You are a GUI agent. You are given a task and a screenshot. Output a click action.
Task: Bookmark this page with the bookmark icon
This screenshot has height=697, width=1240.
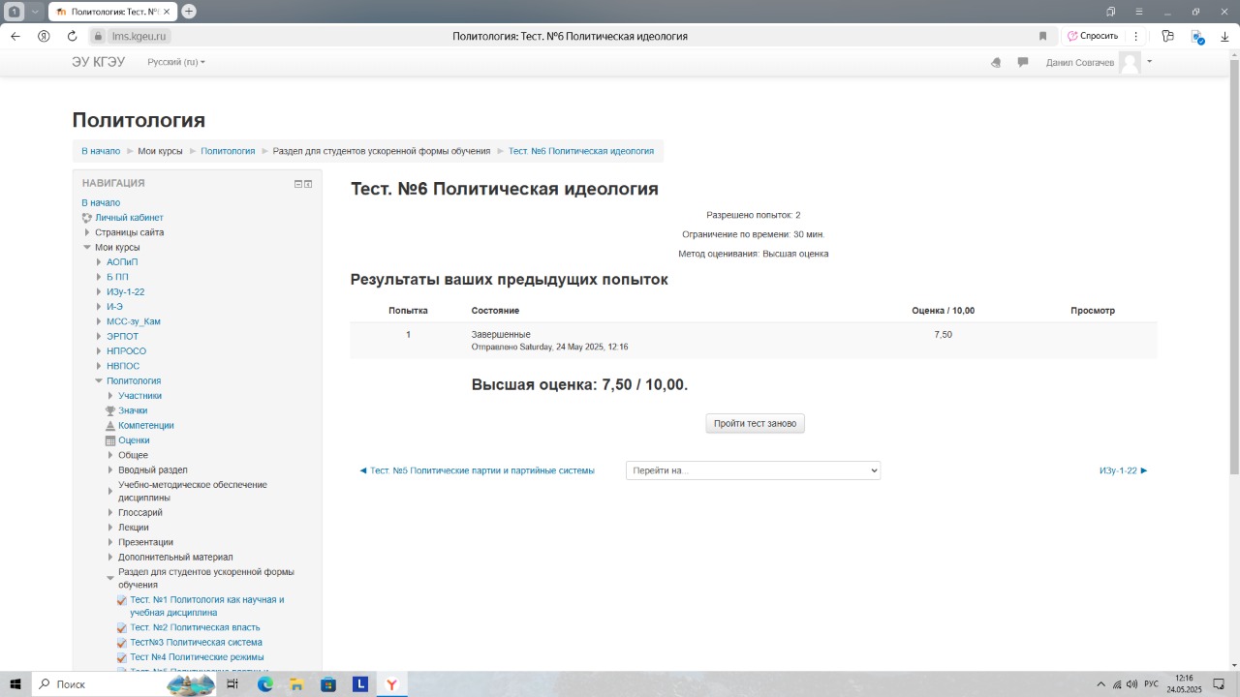(x=1043, y=36)
